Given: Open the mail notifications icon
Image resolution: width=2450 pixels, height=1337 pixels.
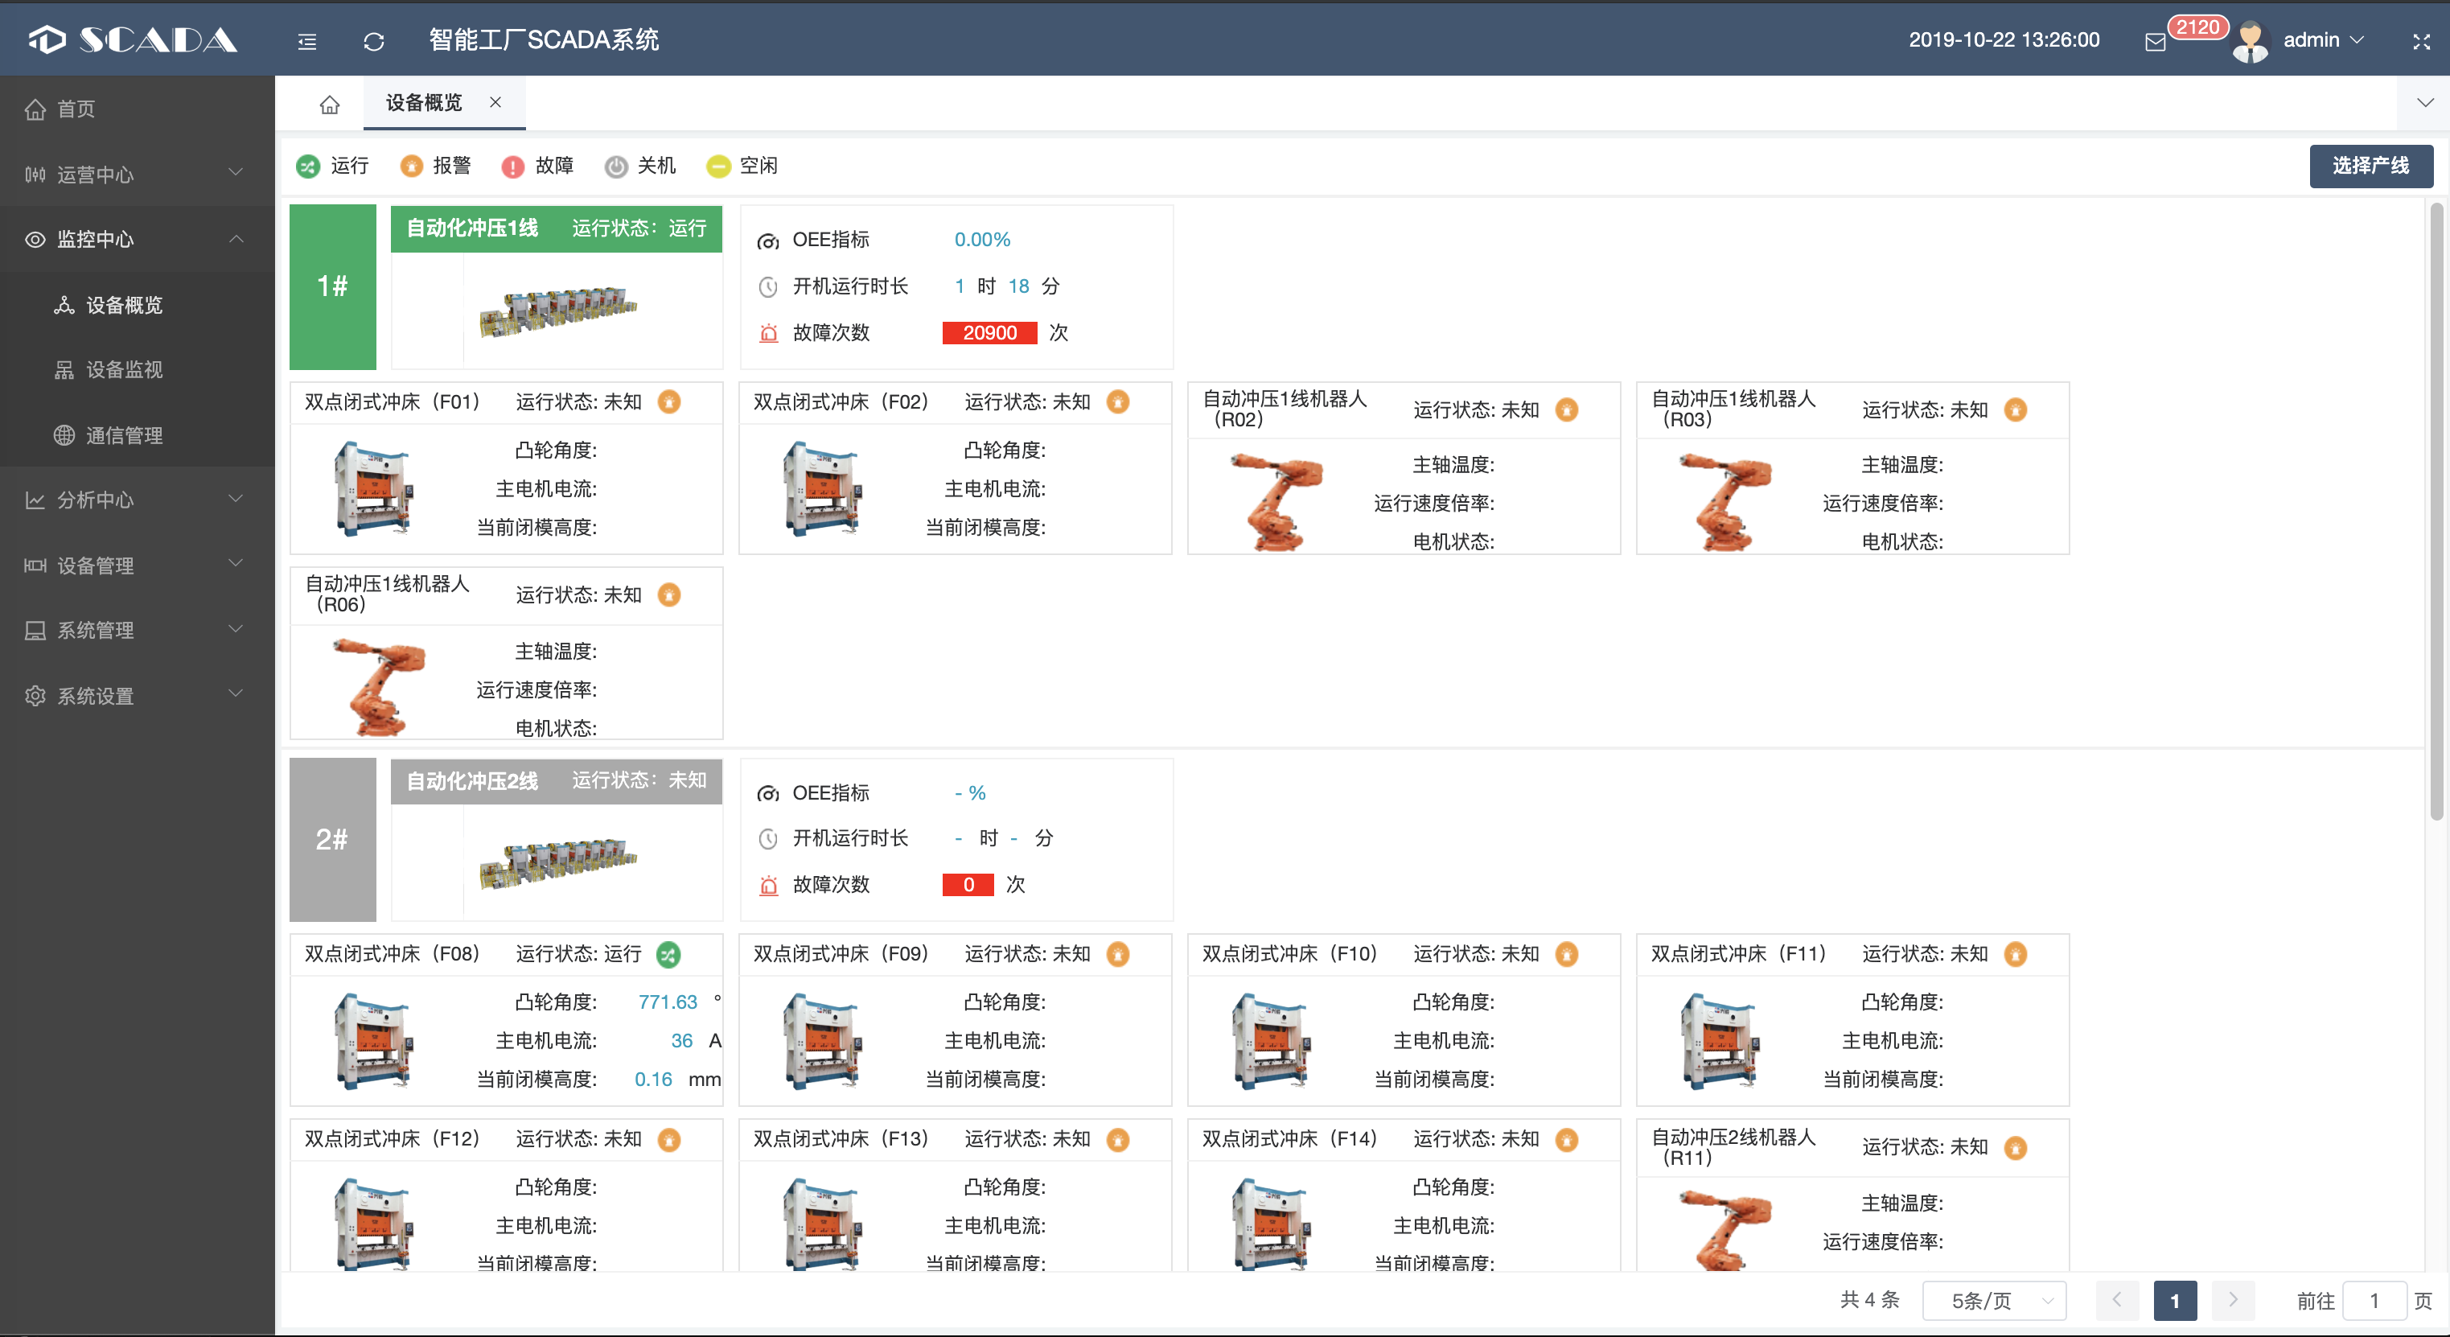Looking at the screenshot, I should (2155, 42).
